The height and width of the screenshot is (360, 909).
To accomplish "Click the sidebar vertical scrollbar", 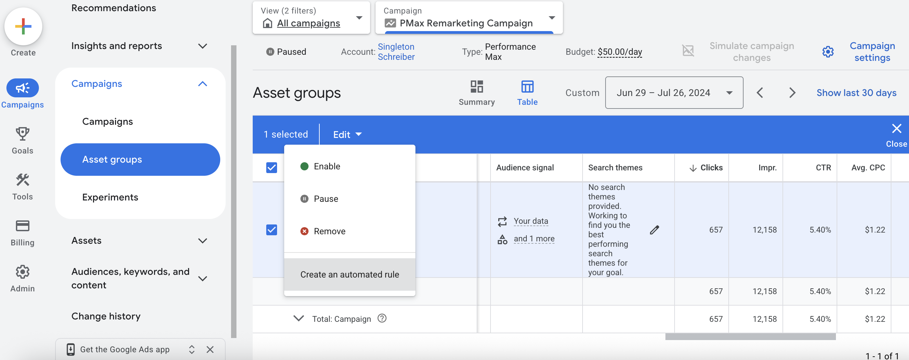I will [234, 191].
